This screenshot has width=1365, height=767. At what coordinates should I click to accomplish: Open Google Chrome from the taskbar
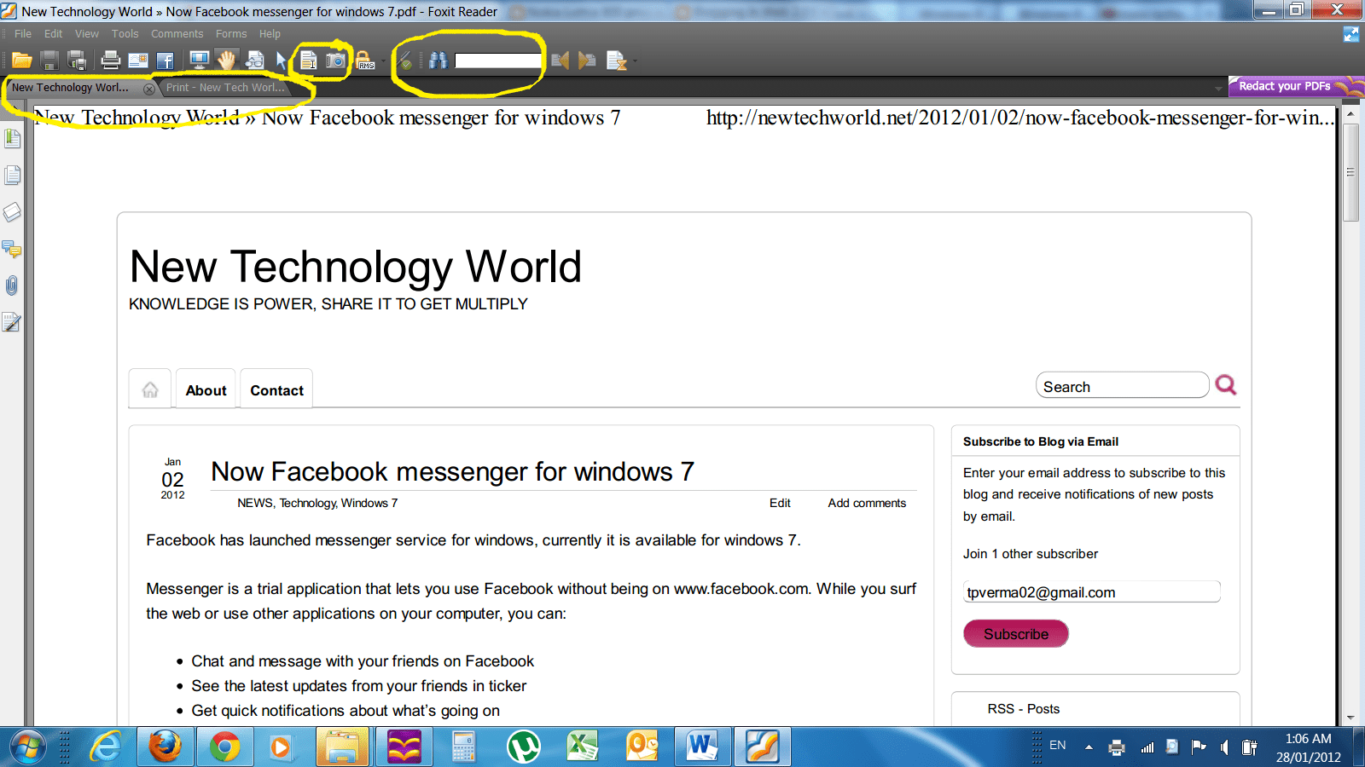coord(225,747)
